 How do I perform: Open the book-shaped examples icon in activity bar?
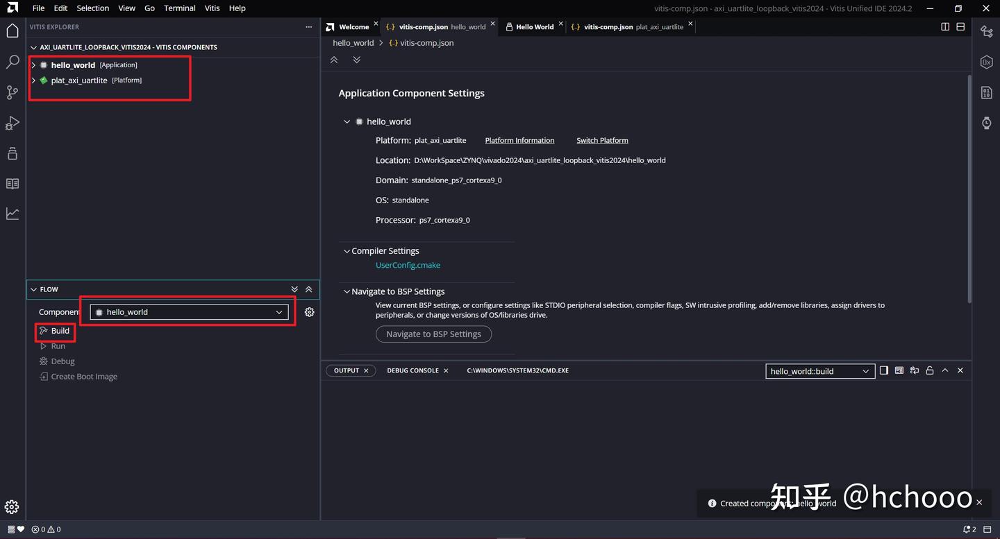point(12,184)
